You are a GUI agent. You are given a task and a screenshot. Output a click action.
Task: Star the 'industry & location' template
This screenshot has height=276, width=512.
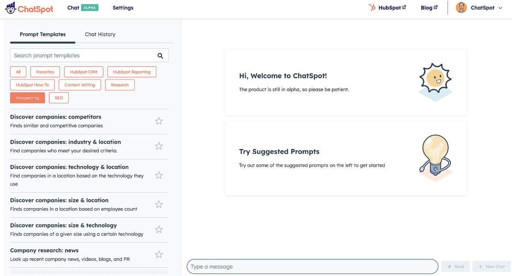tap(159, 146)
